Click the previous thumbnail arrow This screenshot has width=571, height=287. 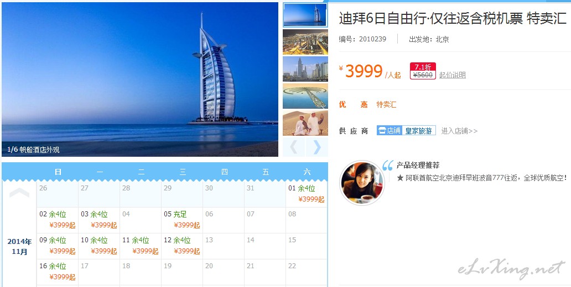[293, 147]
